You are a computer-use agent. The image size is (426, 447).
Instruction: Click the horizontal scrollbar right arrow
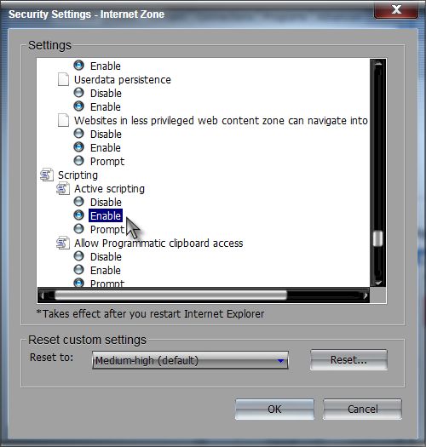point(365,295)
